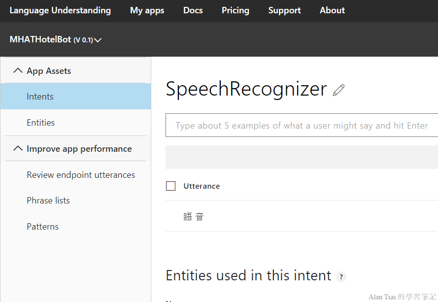
Task: Open Entities in the sidebar
Action: (x=40, y=123)
